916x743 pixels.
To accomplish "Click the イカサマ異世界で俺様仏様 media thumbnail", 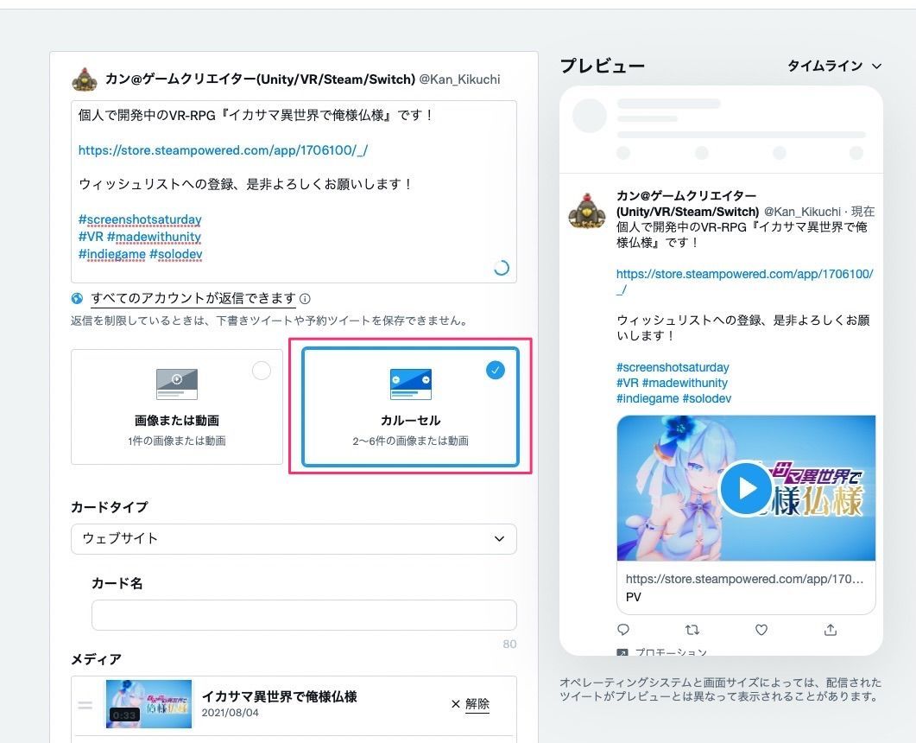I will [x=149, y=704].
